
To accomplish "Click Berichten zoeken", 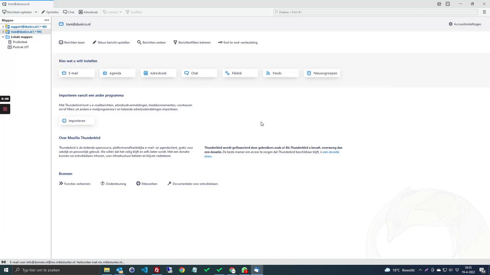I will click(x=152, y=42).
